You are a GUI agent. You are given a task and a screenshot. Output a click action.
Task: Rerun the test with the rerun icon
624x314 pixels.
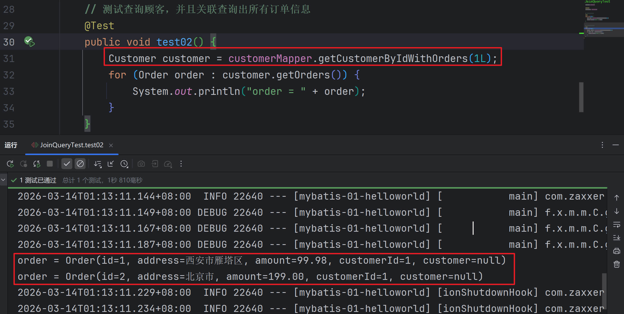tap(10, 164)
